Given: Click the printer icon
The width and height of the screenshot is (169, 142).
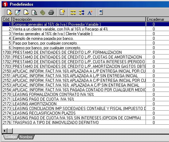Looking at the screenshot, I should 51,12.
